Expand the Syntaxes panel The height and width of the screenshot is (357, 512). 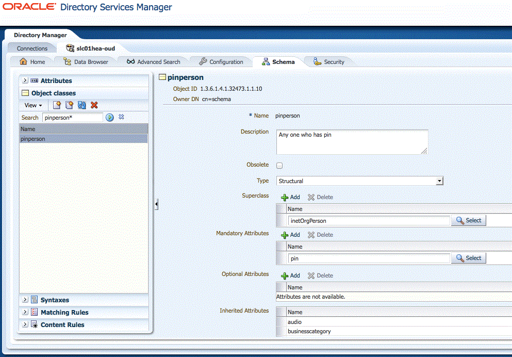(25, 300)
